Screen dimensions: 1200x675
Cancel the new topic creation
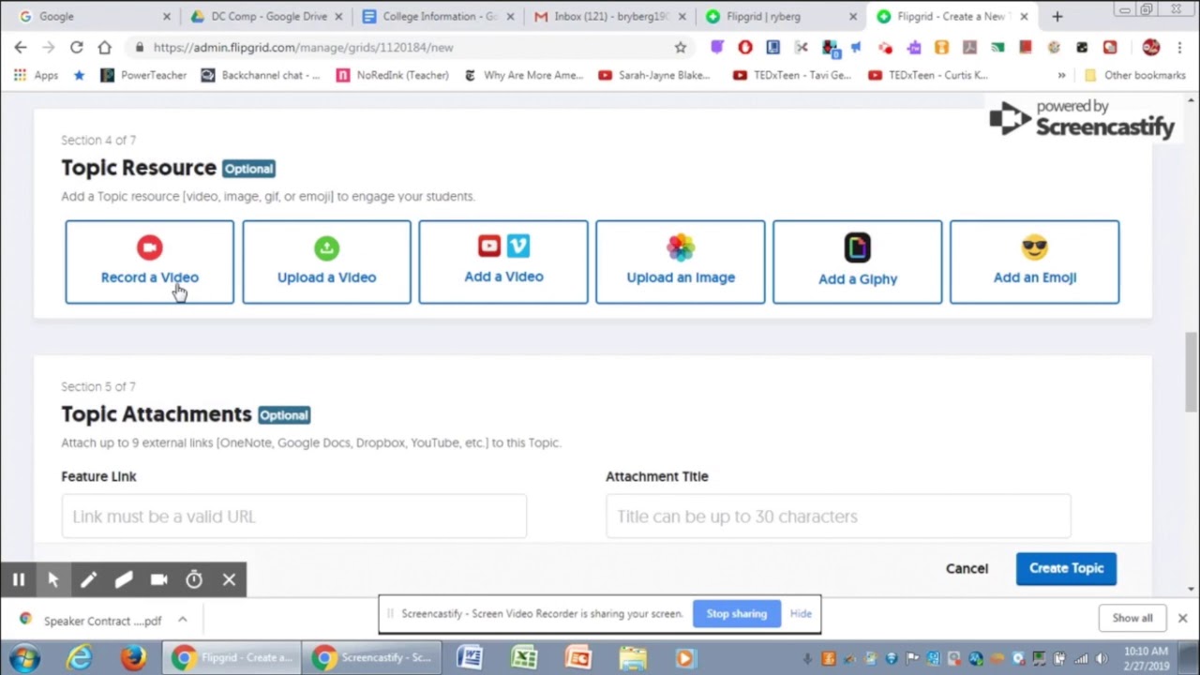click(967, 569)
